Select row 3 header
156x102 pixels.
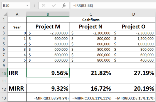click(x=4, y=33)
